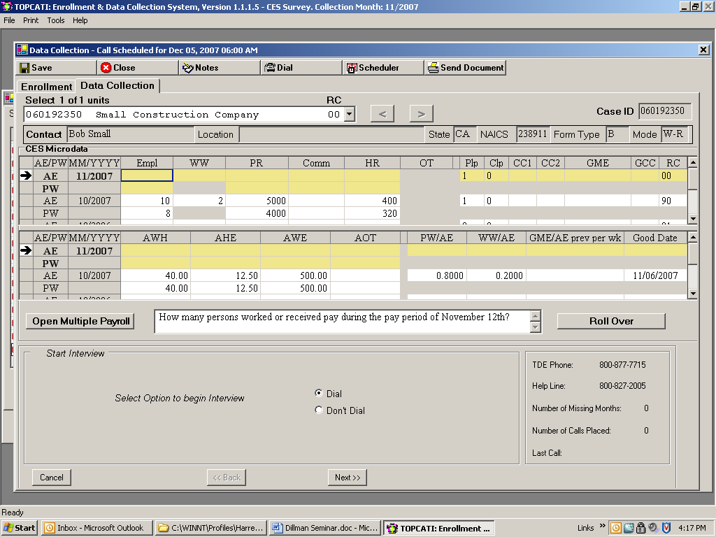Viewport: 716px width, 537px height.
Task: Click the red Close icon in toolbar
Action: coord(106,68)
